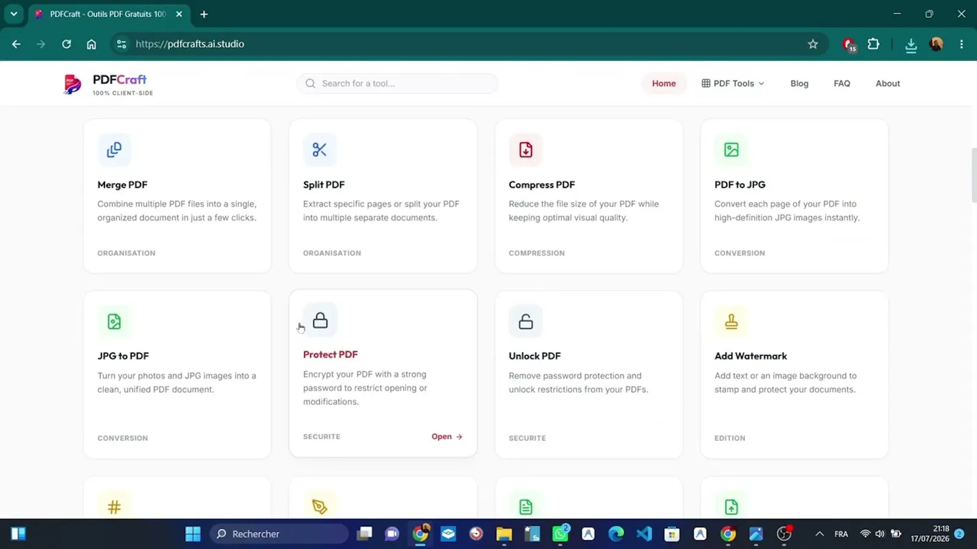Click the COMPRESSION category label
977x549 pixels.
point(537,253)
